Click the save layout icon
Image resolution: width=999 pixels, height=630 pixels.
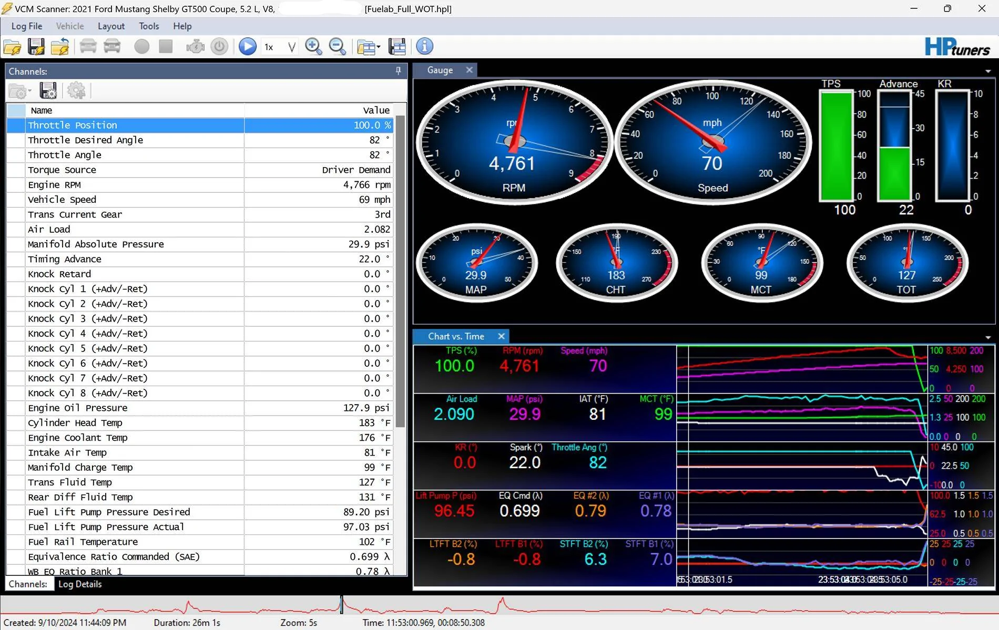(x=397, y=47)
